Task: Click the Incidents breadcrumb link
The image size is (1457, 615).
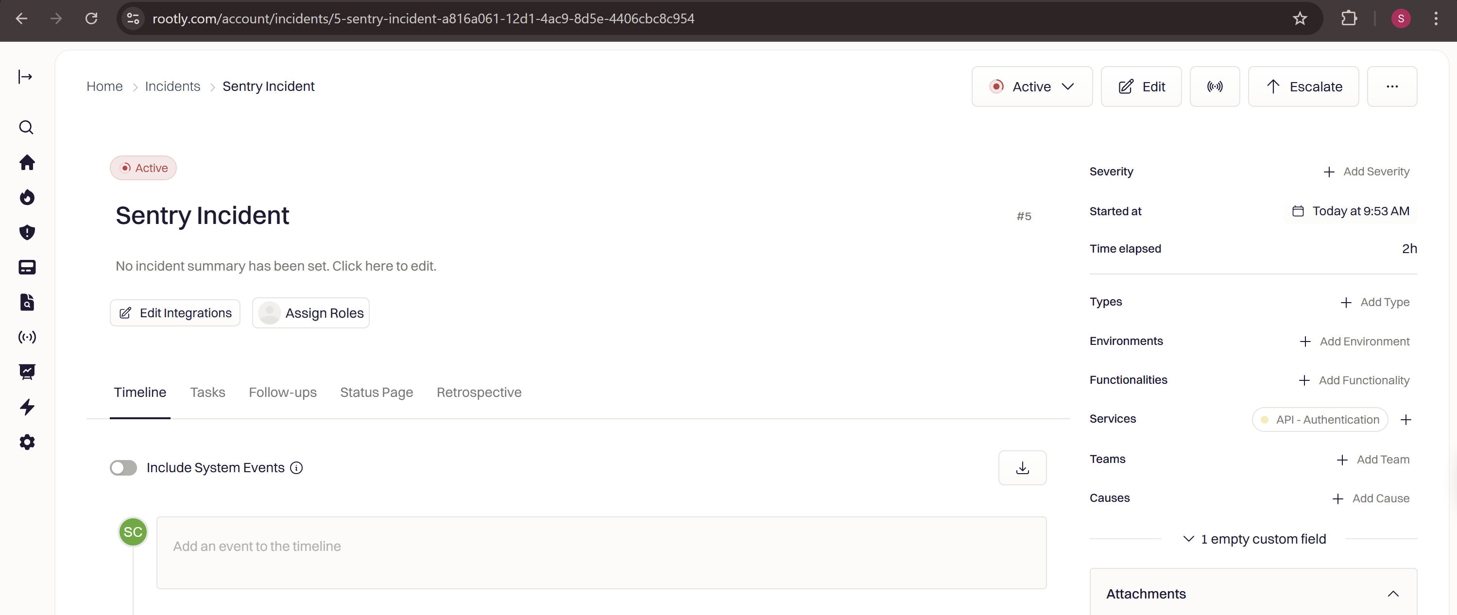Action: [172, 86]
